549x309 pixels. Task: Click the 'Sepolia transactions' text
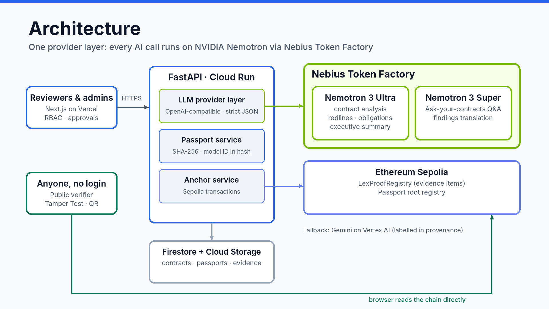click(212, 191)
